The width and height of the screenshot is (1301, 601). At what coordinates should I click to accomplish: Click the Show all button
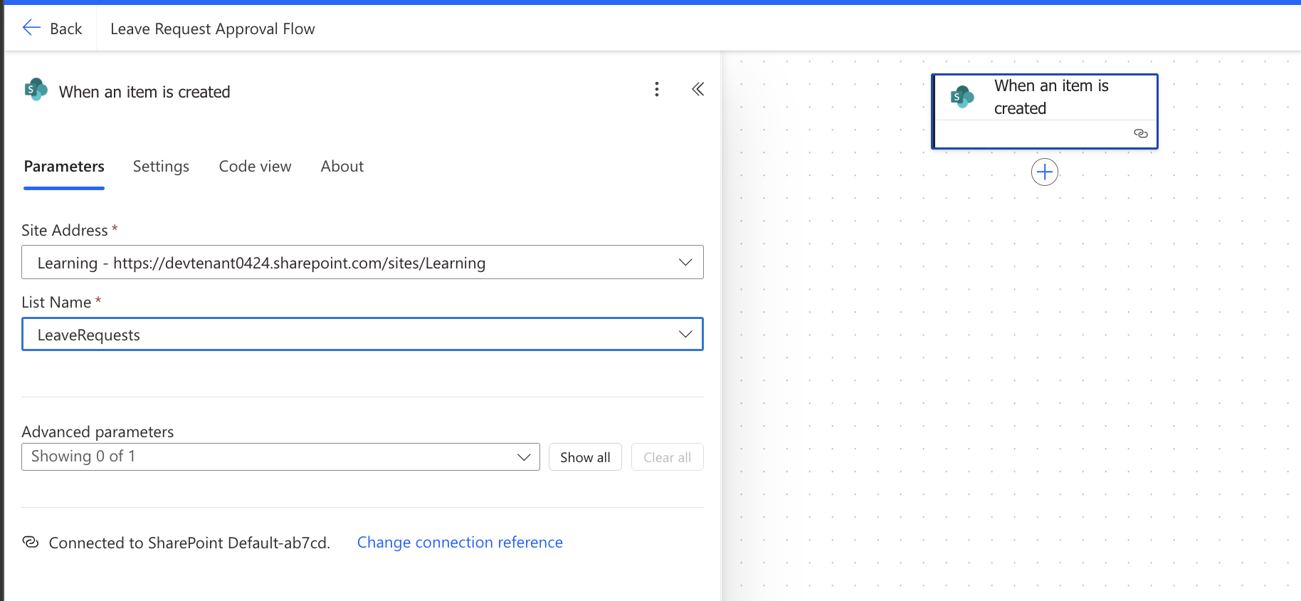tap(585, 456)
